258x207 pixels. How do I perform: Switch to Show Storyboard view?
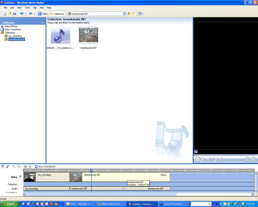[45, 167]
